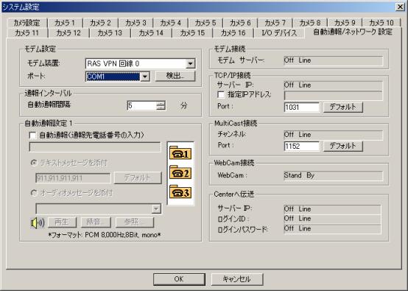The width and height of the screenshot is (408, 291).
Task: Switch to the カメラ 1 tab
Action: tap(65, 23)
